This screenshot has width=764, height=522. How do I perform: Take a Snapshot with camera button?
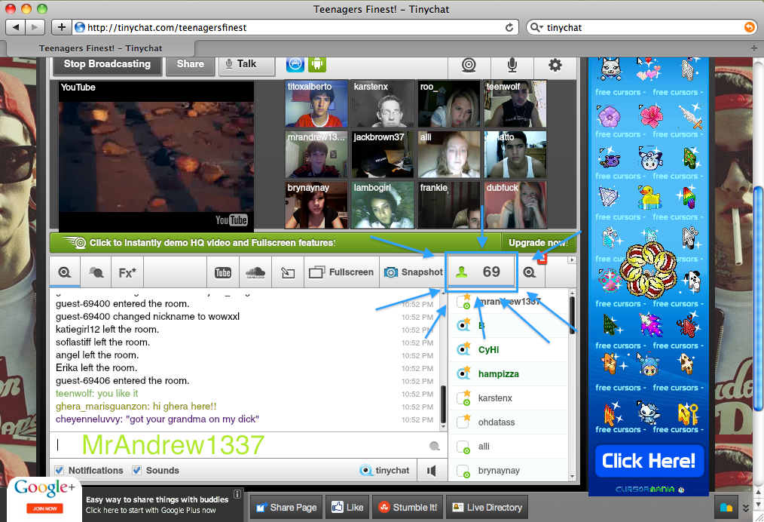point(413,272)
